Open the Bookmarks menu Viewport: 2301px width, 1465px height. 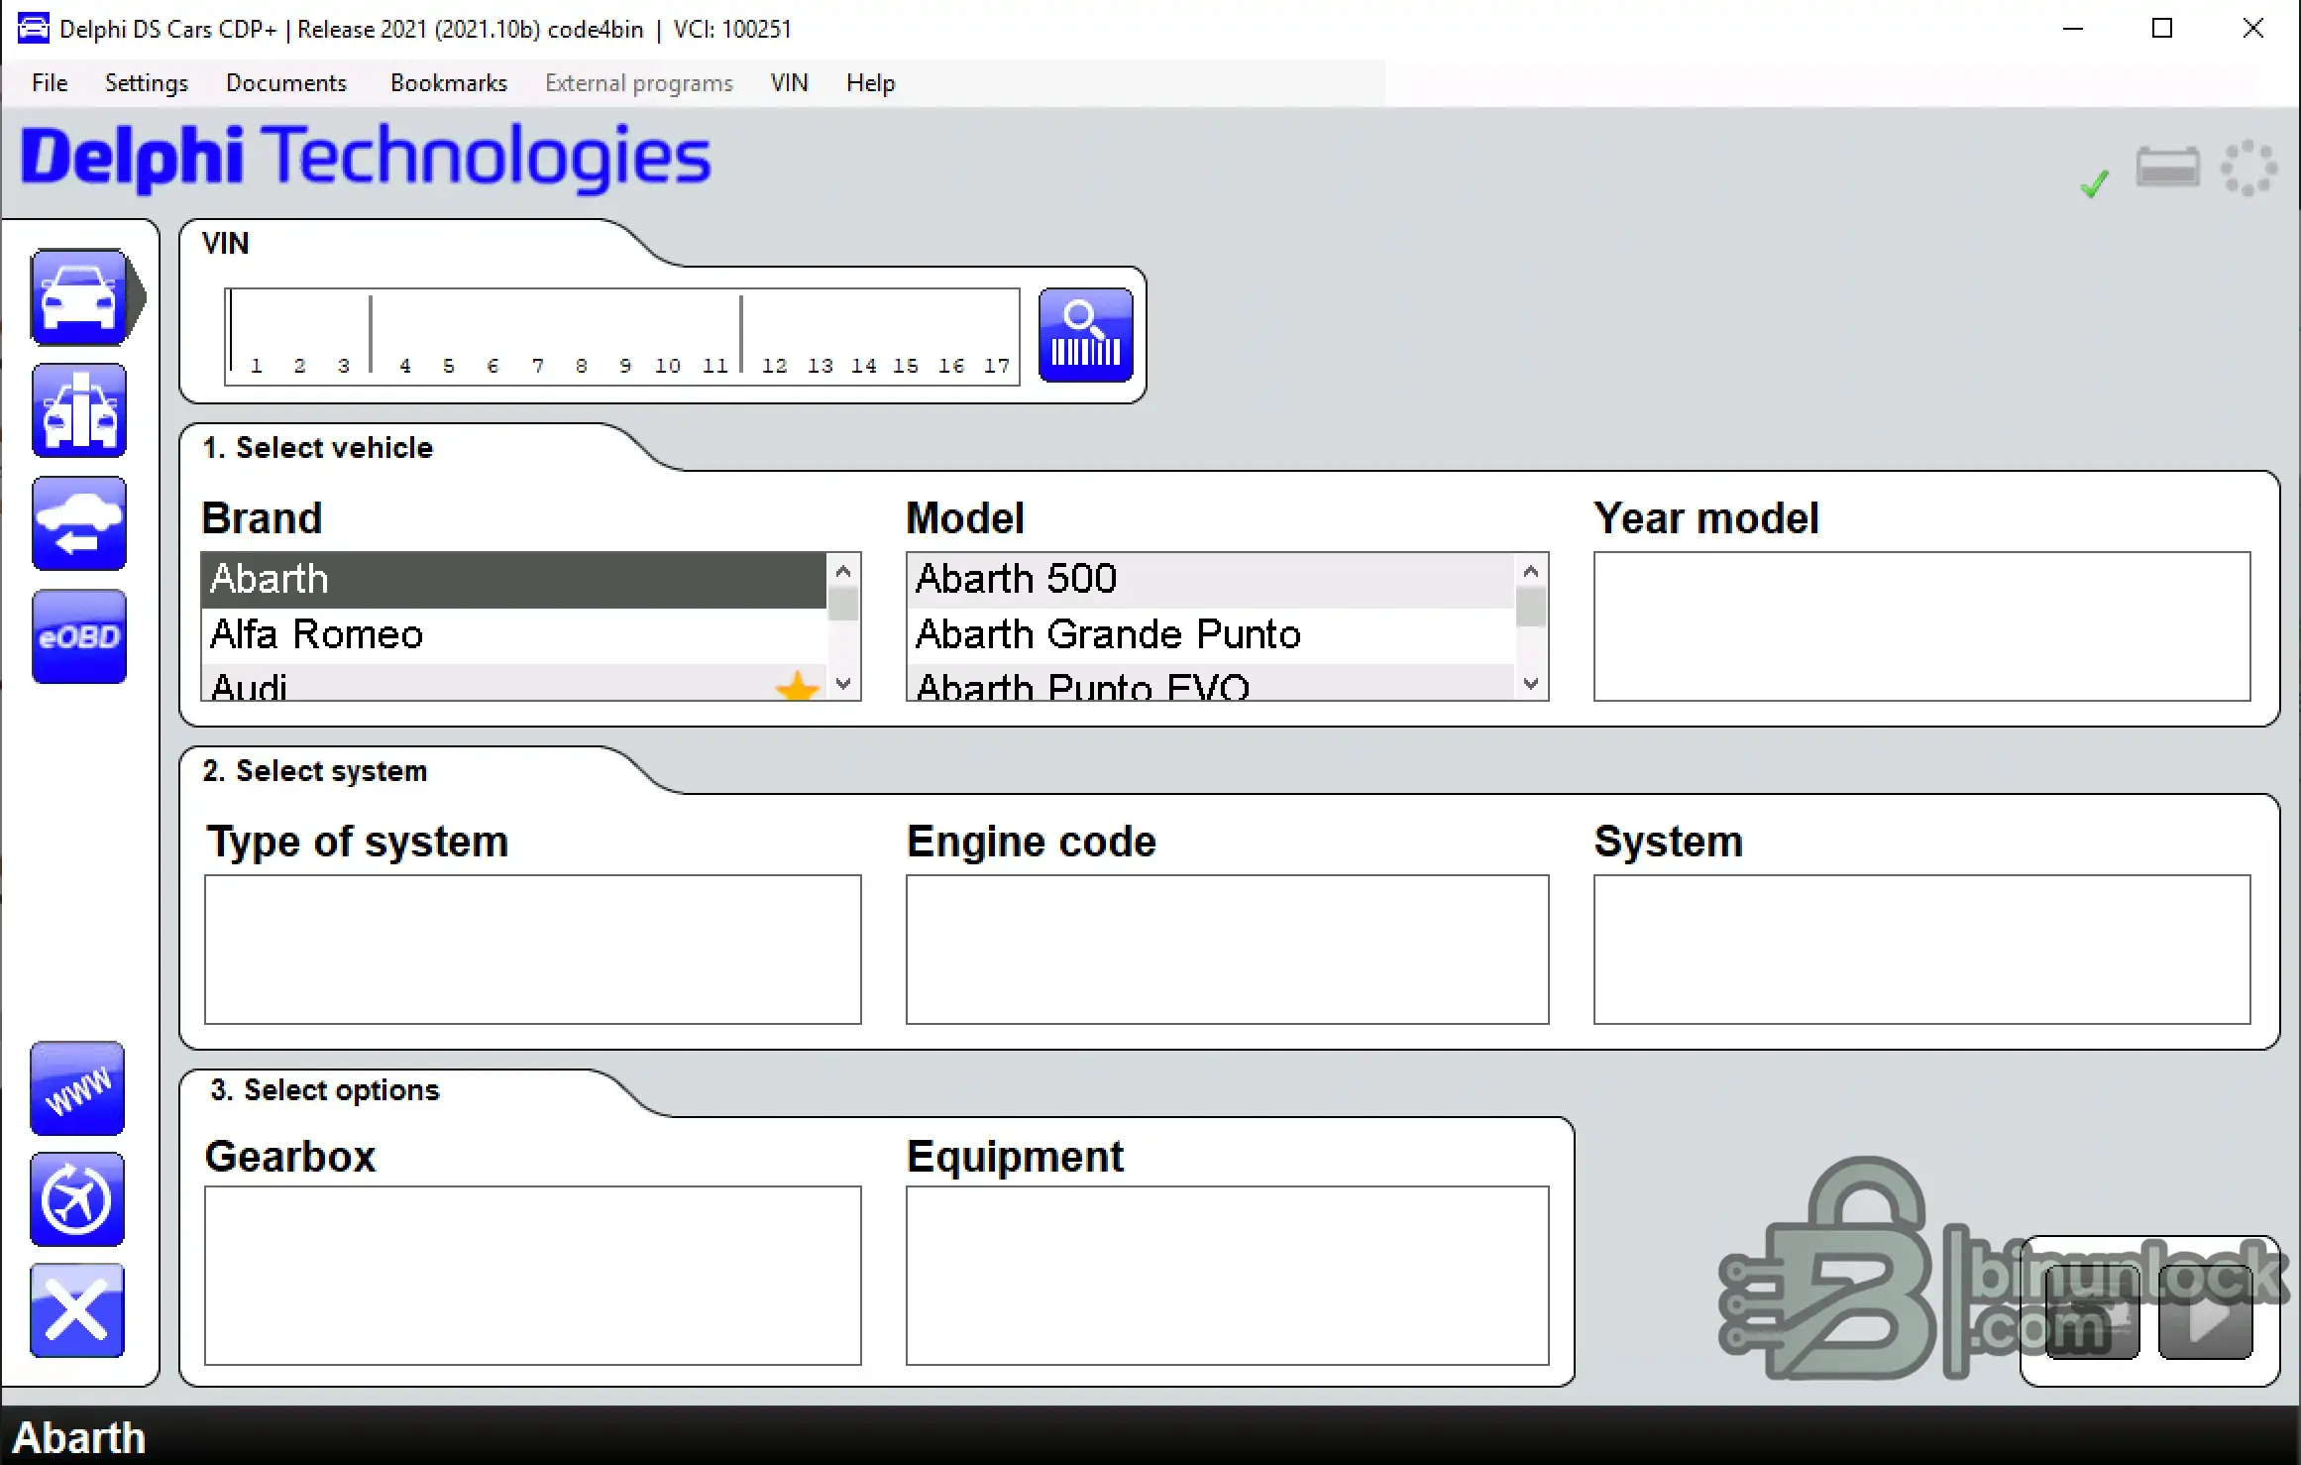pos(449,83)
